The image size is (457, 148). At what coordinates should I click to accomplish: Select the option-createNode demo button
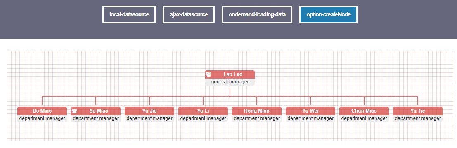pyautogui.click(x=329, y=14)
